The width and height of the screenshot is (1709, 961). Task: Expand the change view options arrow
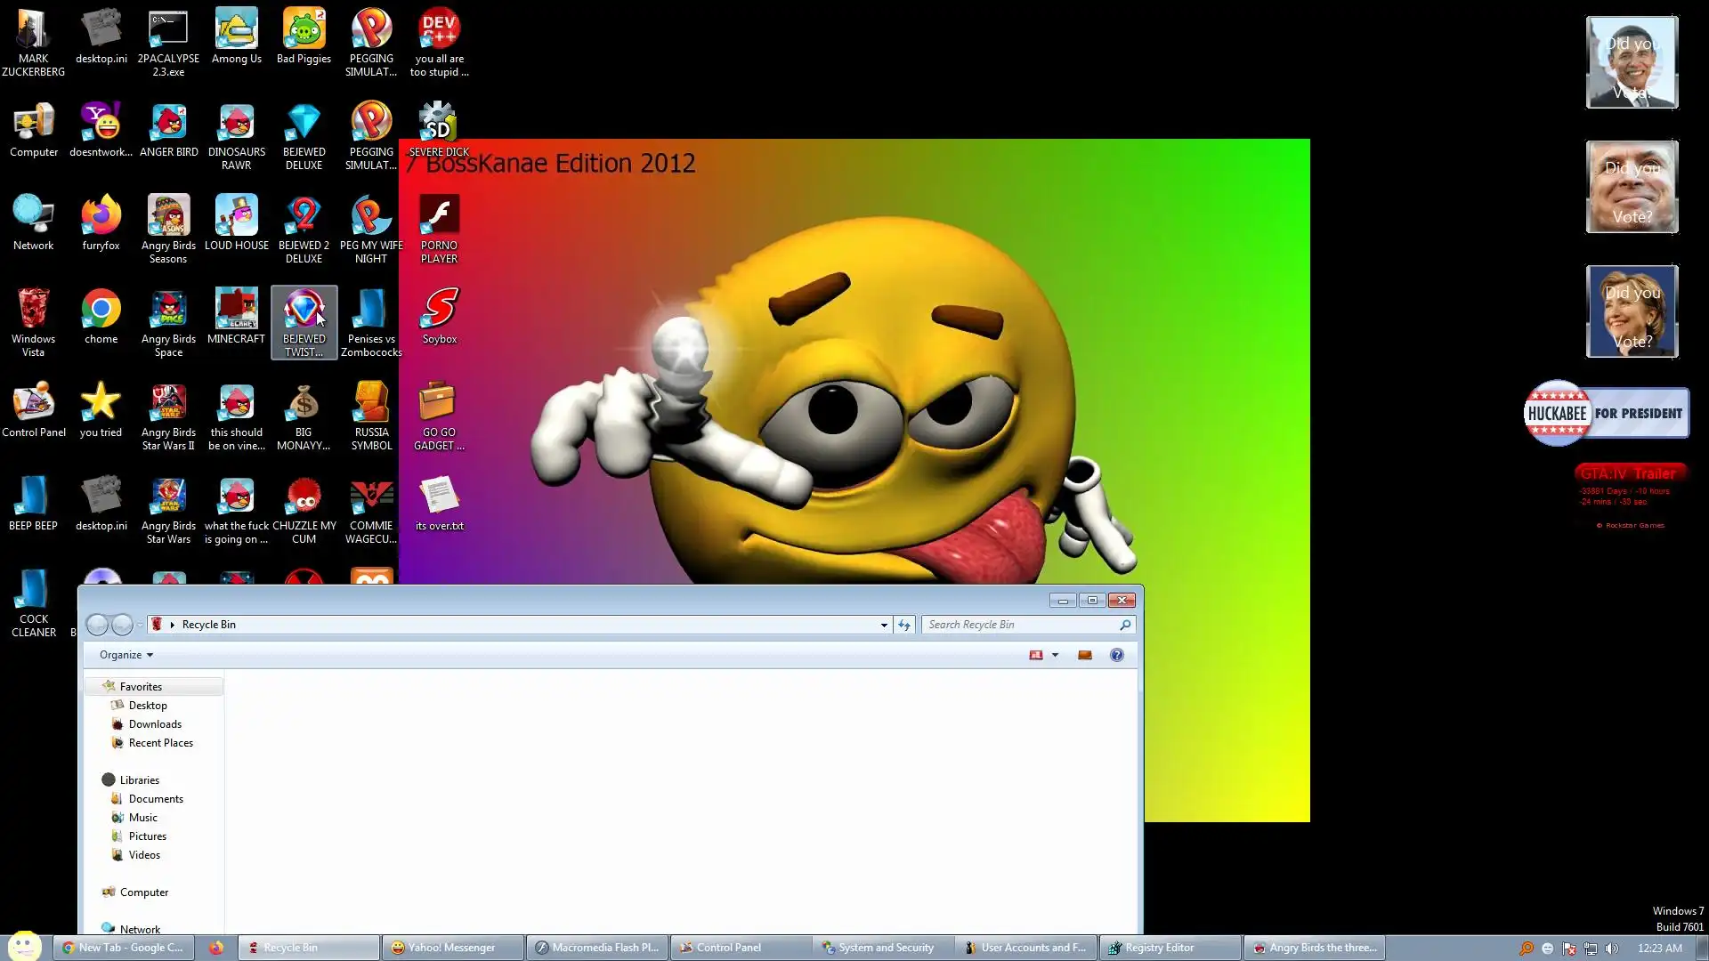coord(1055,655)
